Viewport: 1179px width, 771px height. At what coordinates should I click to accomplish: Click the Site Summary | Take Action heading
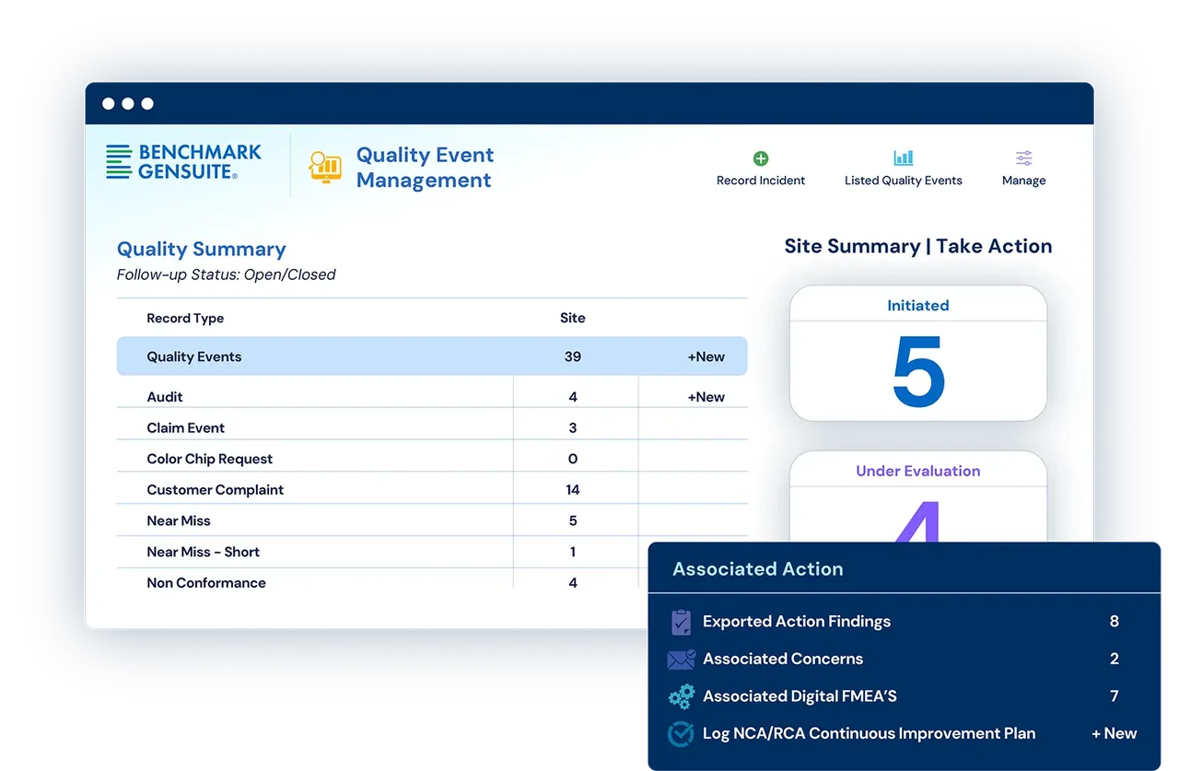click(918, 246)
